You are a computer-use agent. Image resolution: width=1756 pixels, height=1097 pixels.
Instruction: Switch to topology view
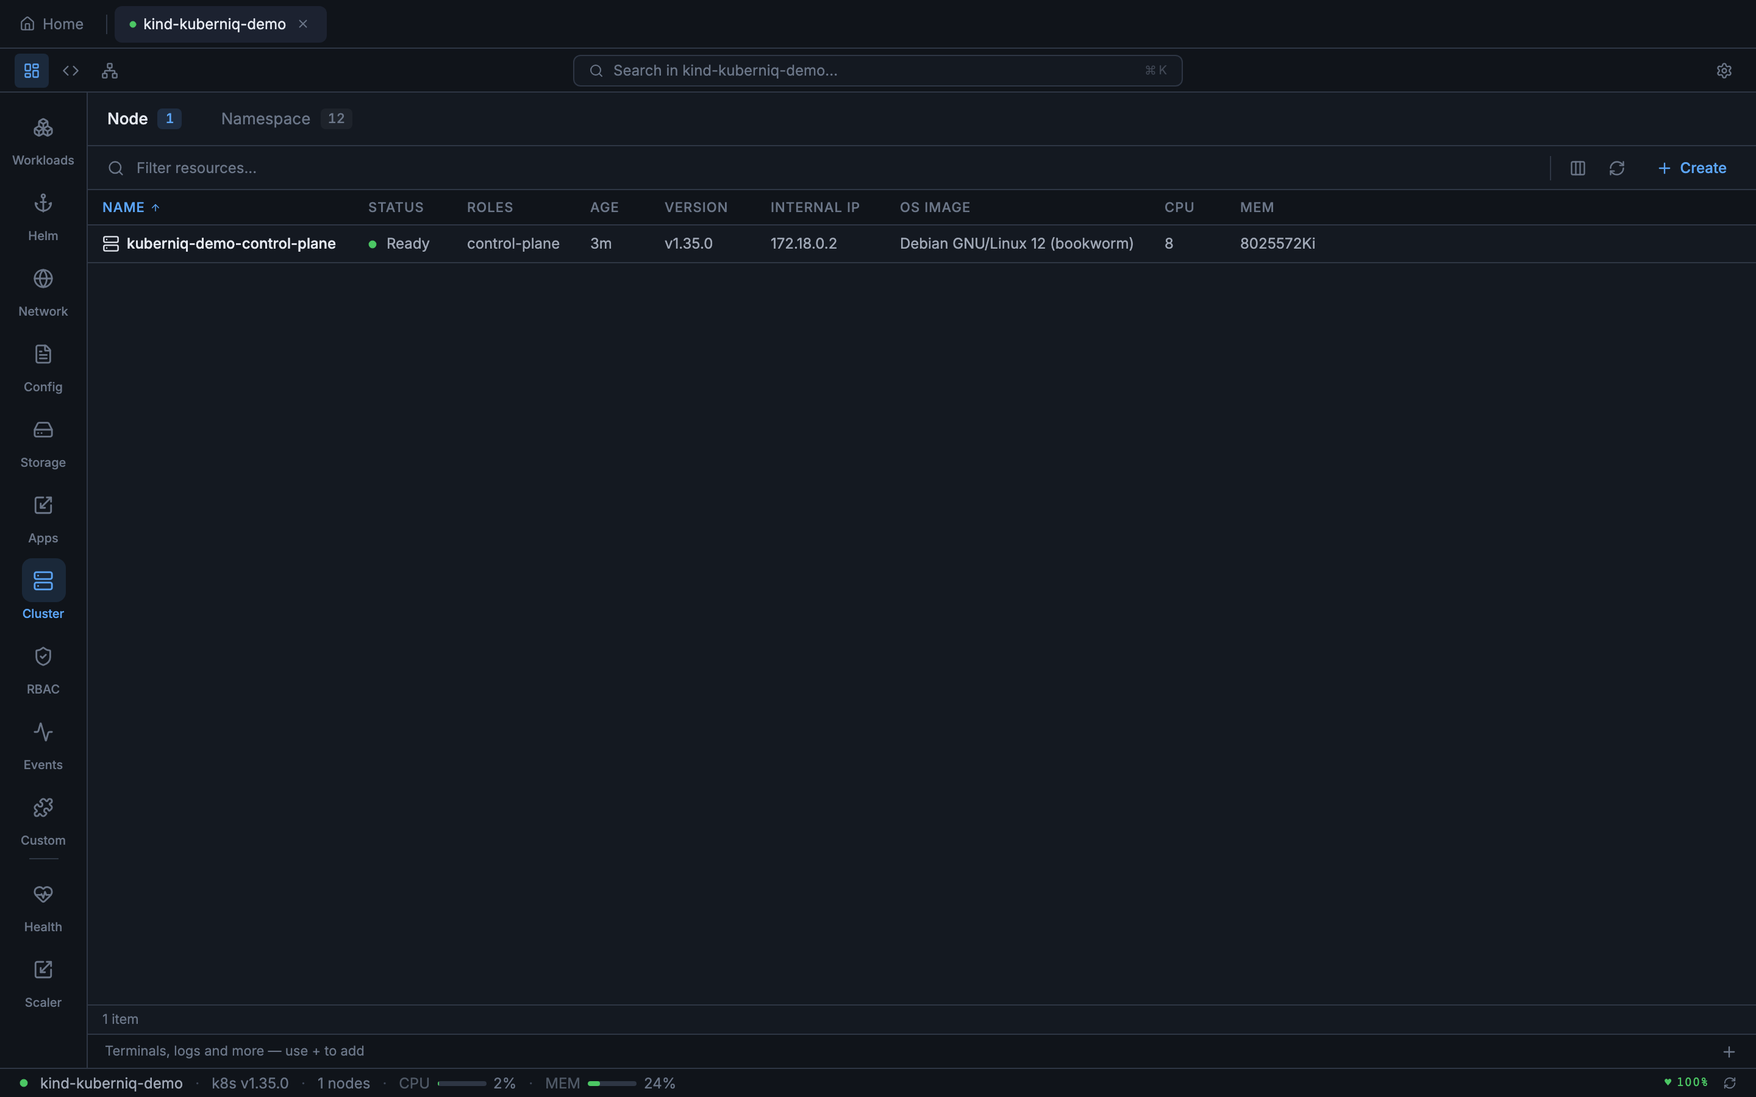tap(109, 69)
